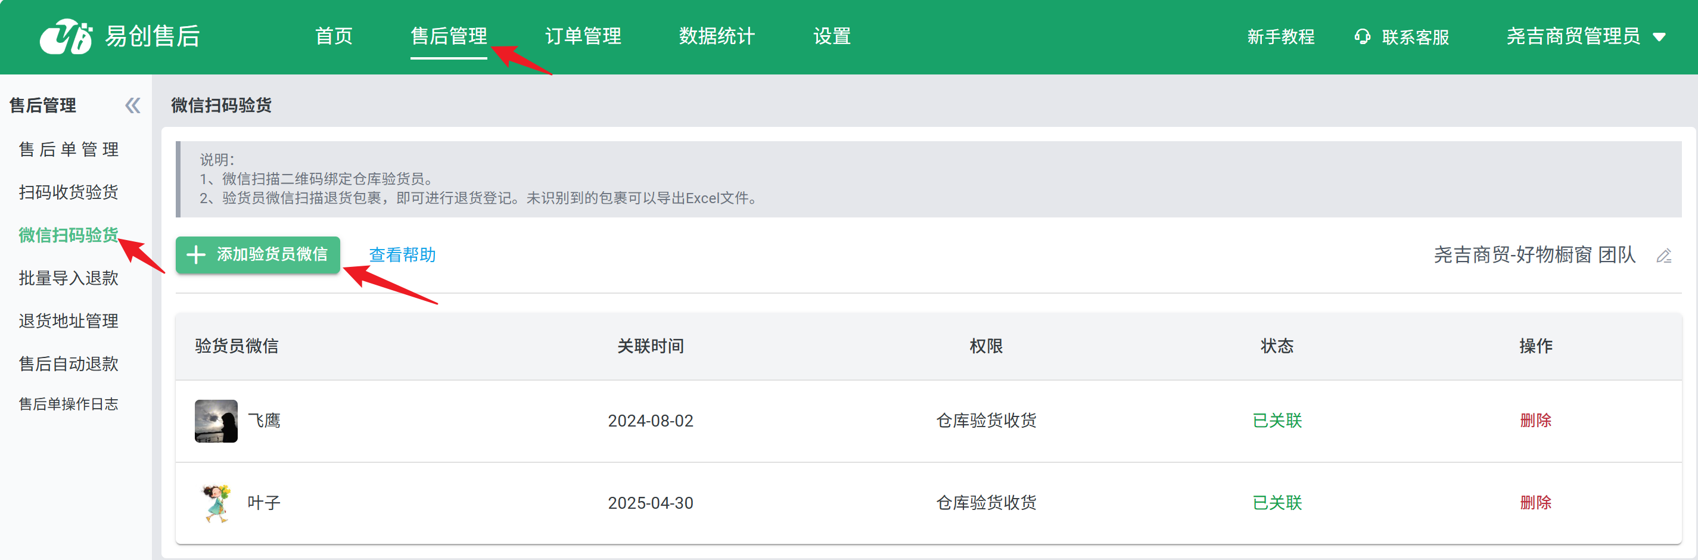Click the pencil icon to edit team name
1698x560 pixels.
1663,256
